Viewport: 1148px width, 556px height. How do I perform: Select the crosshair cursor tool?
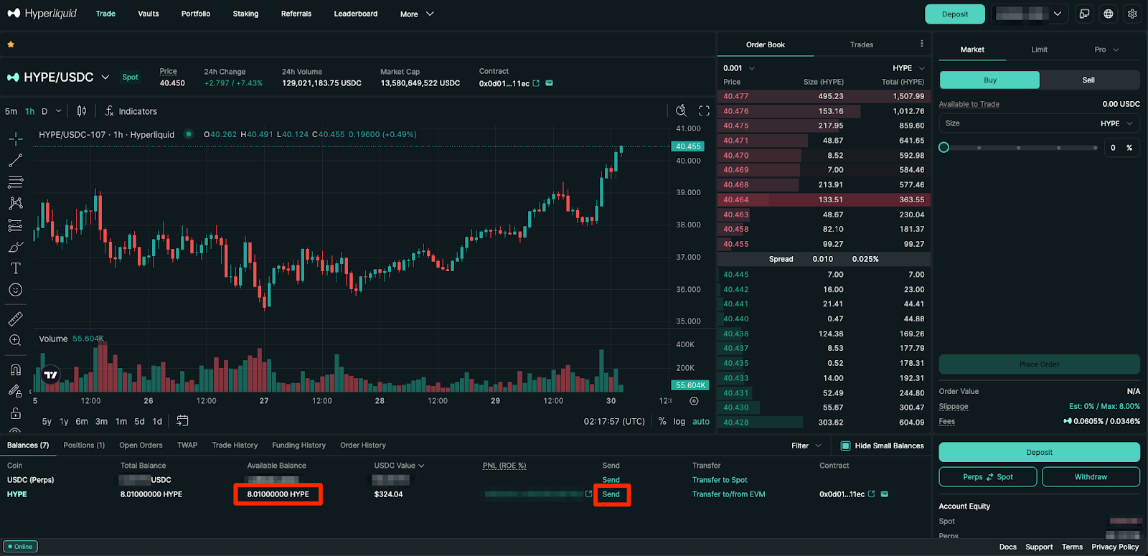(x=15, y=138)
